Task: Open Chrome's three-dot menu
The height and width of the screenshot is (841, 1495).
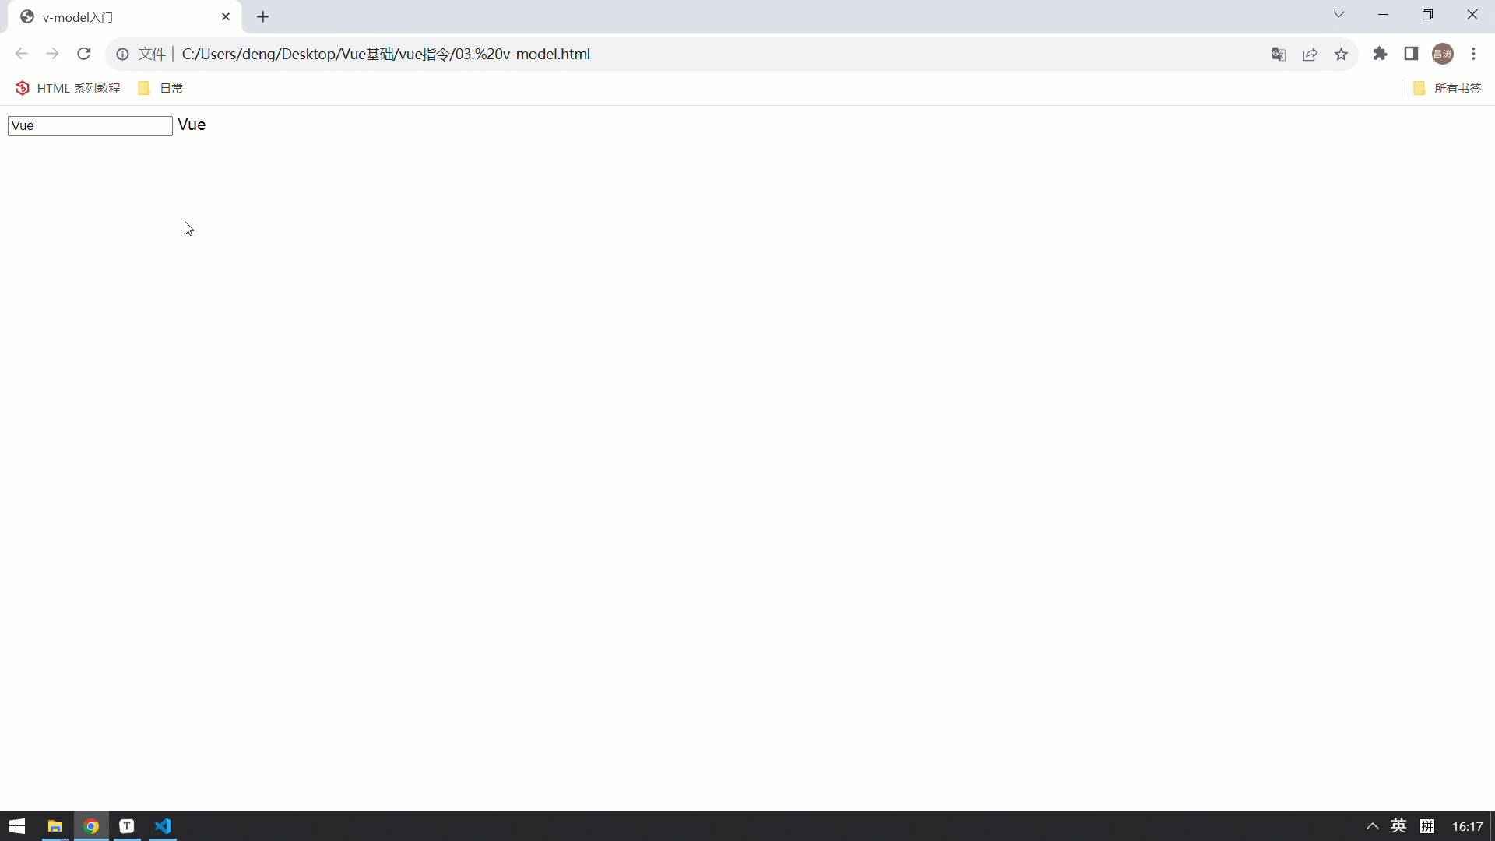Action: (1473, 54)
